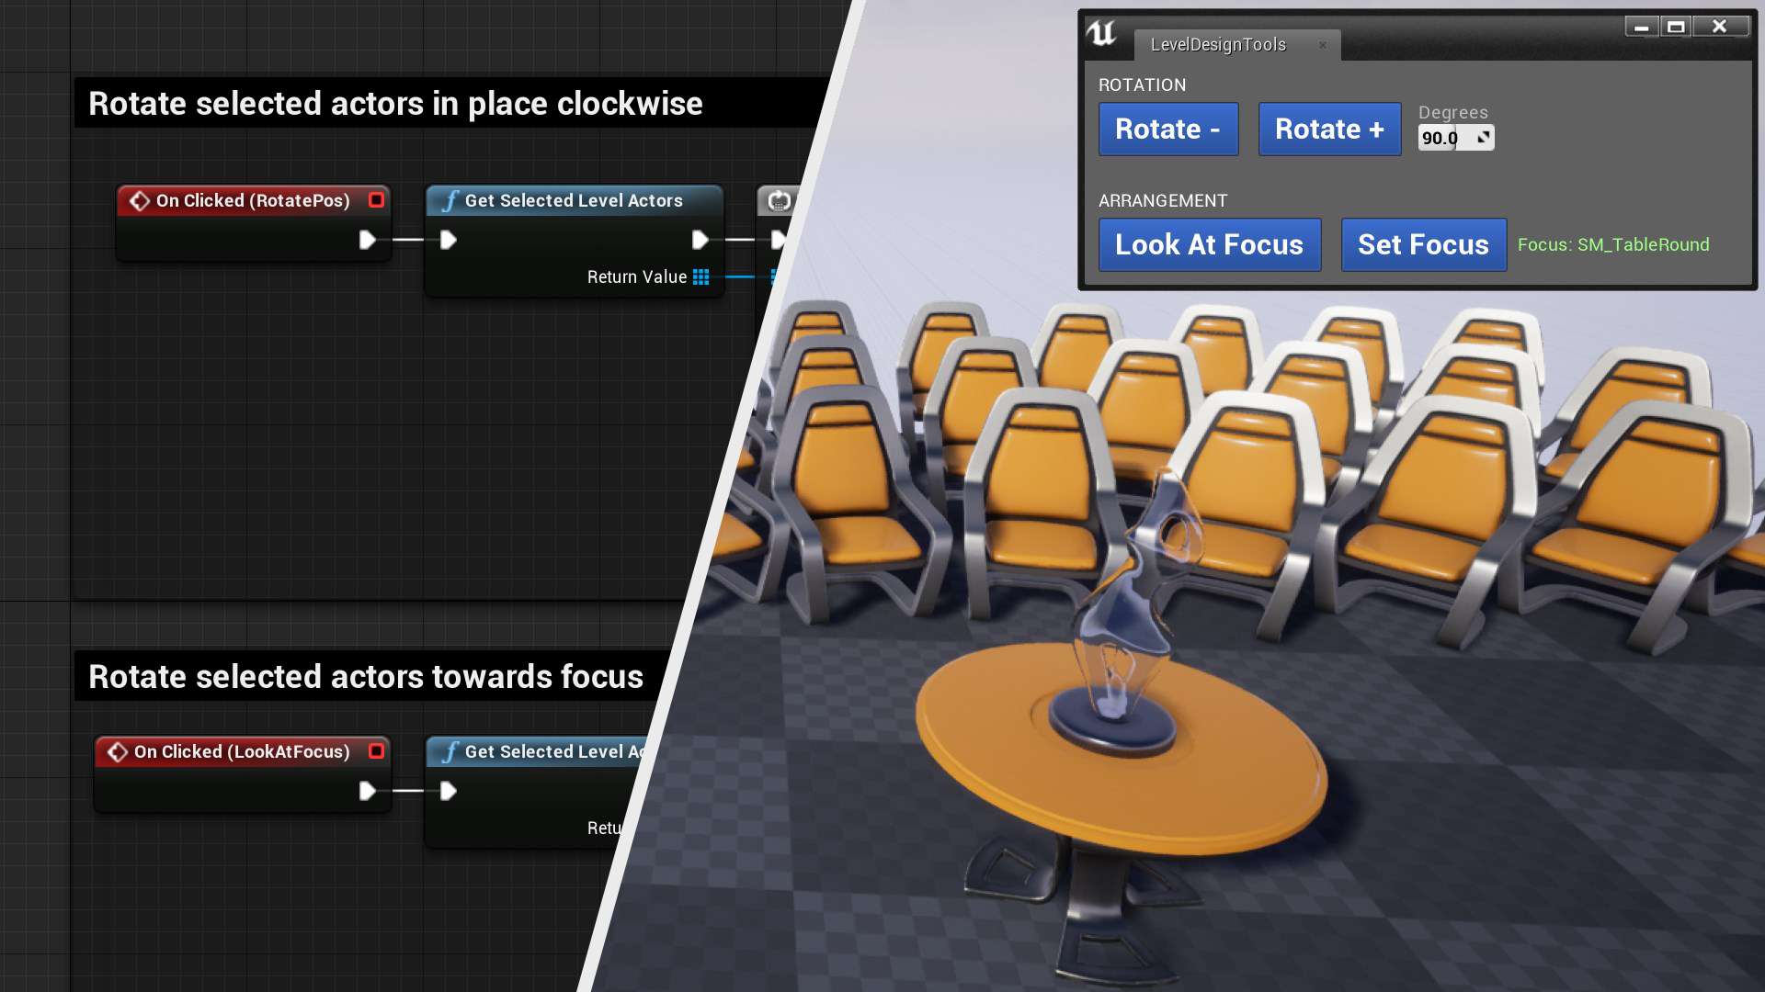Screen dimensions: 1765x992
Task: Click the Unreal Engine logo icon
Action: pyautogui.click(x=1100, y=34)
